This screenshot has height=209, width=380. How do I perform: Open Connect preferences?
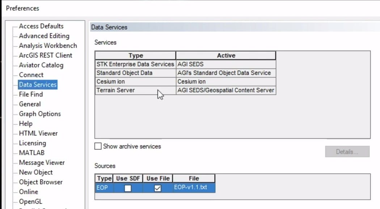pyautogui.click(x=31, y=75)
